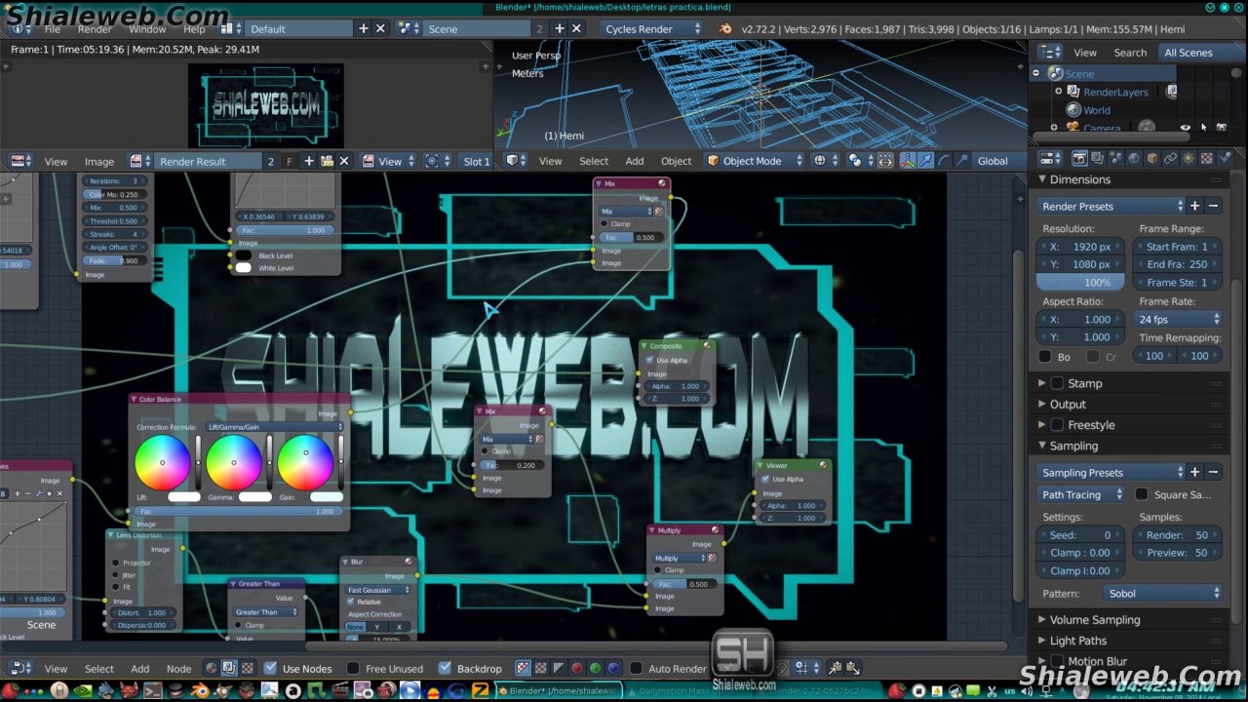1248x702 pixels.
Task: Open the Render Presets dropdown
Action: [1111, 206]
